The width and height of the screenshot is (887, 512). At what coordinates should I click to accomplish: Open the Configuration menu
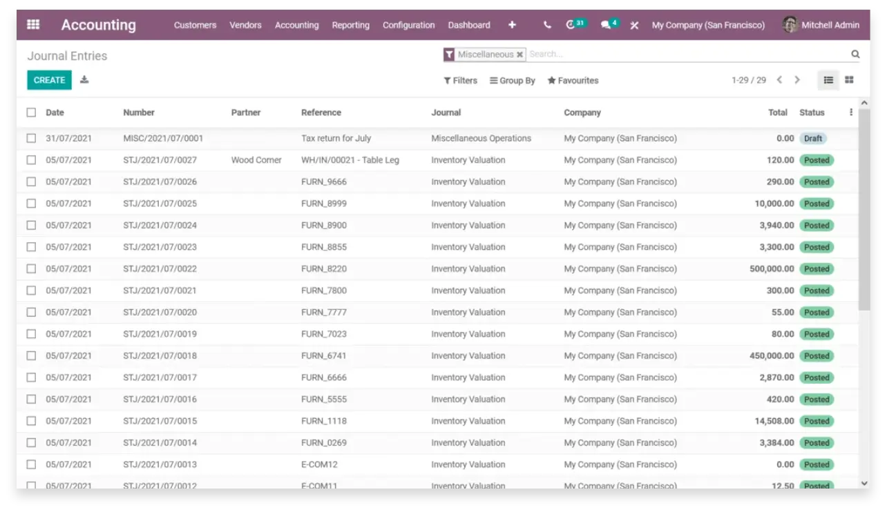point(408,25)
